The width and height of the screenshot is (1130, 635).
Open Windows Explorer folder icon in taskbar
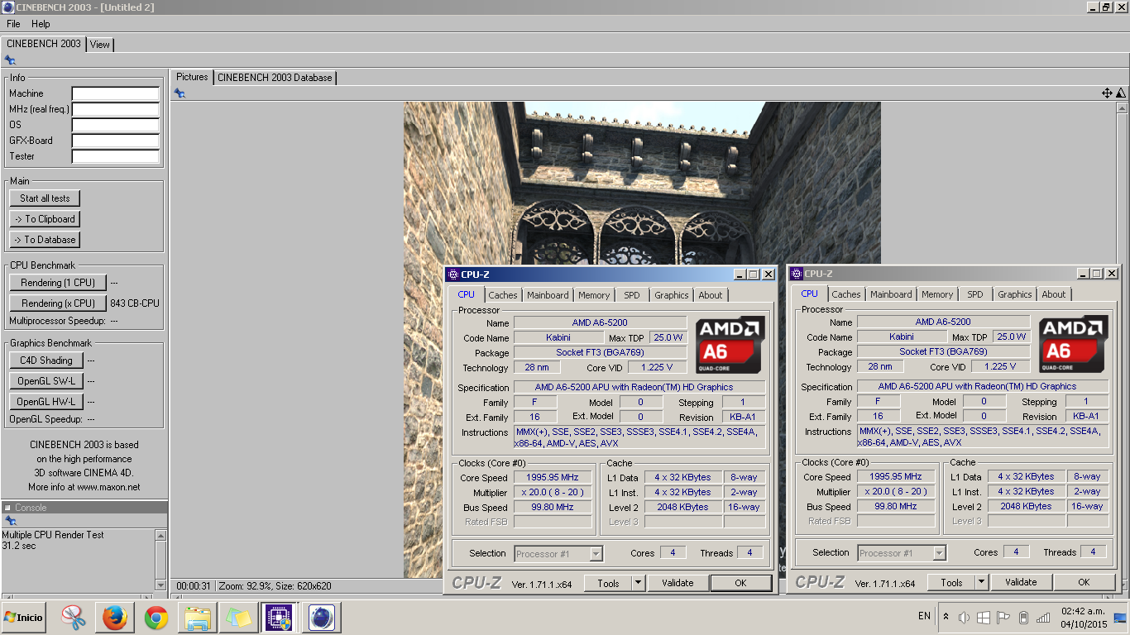(198, 618)
